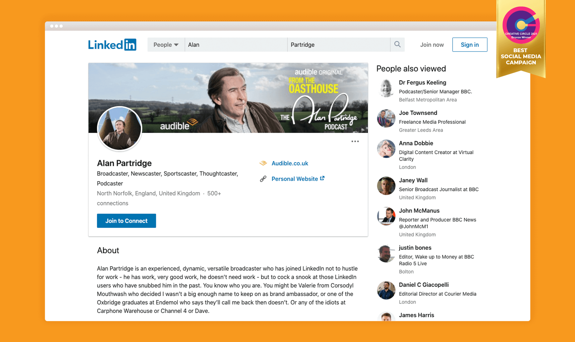Click the People also viewed heading

(411, 69)
